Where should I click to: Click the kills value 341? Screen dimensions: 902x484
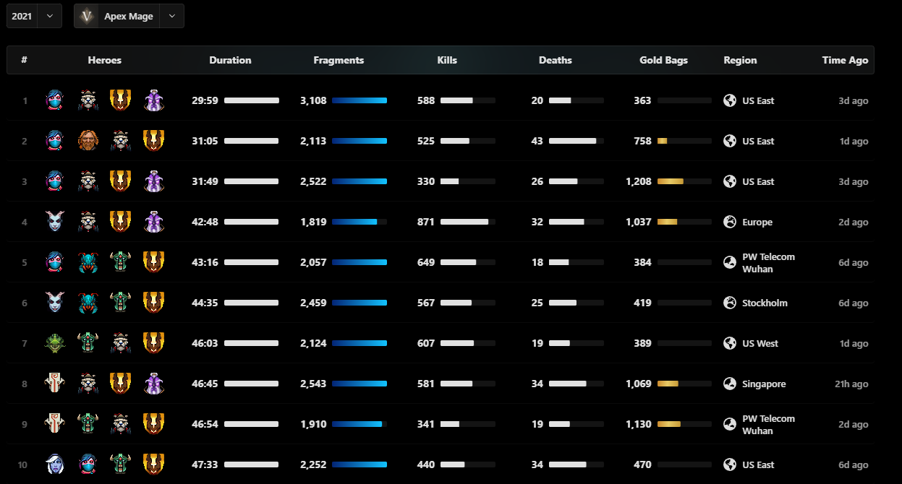426,424
